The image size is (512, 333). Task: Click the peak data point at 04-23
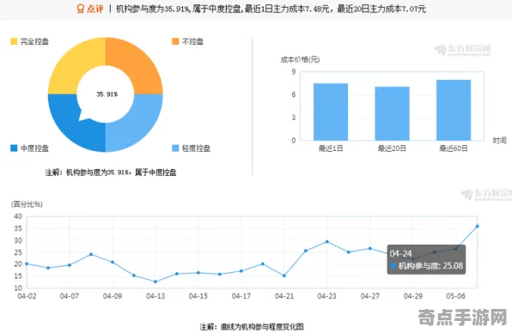(x=326, y=242)
